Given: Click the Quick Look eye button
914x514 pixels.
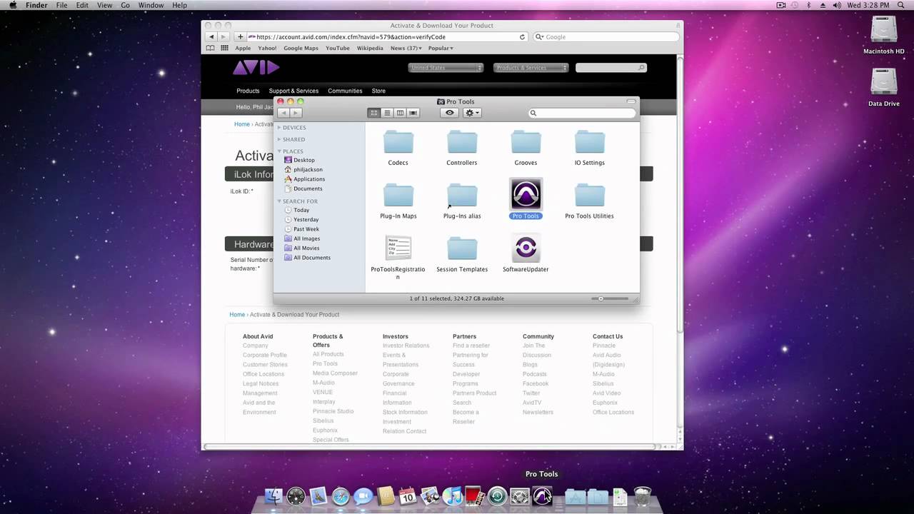Looking at the screenshot, I should (449, 113).
